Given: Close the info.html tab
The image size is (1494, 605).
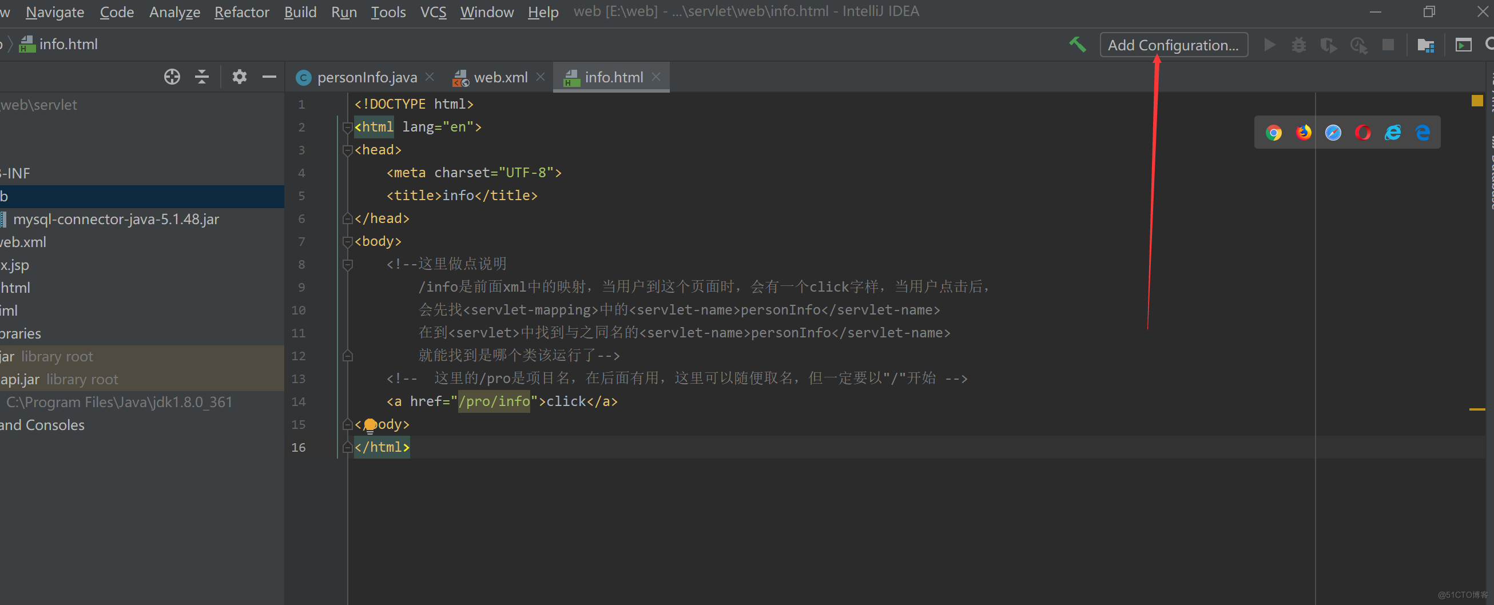Looking at the screenshot, I should pos(656,77).
